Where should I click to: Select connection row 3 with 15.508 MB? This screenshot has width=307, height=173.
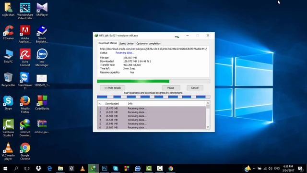click(152, 116)
